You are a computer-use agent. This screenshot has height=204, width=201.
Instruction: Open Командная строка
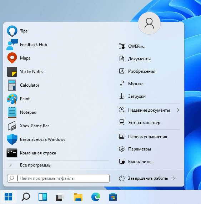(x=57, y=153)
